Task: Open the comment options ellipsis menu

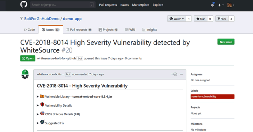Action: point(181,74)
